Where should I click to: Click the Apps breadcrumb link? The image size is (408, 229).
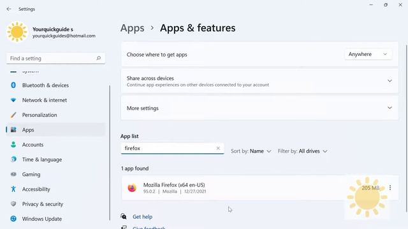tap(132, 28)
